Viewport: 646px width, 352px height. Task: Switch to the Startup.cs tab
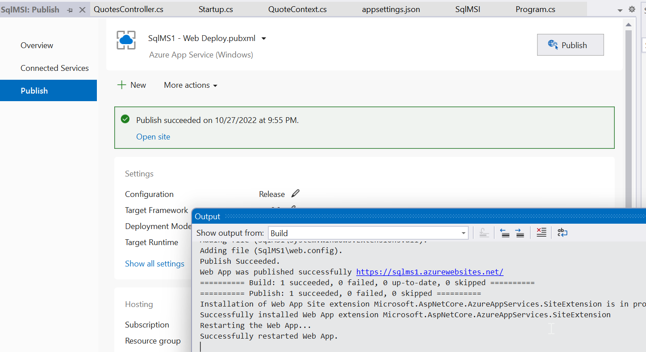[x=216, y=9]
